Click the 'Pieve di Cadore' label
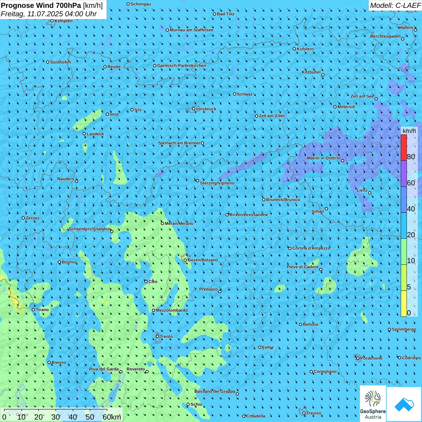Screen dimensions: 422x422 (303, 267)
